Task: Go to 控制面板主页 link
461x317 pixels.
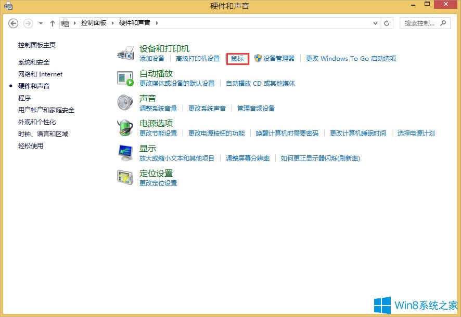Action: coord(37,45)
